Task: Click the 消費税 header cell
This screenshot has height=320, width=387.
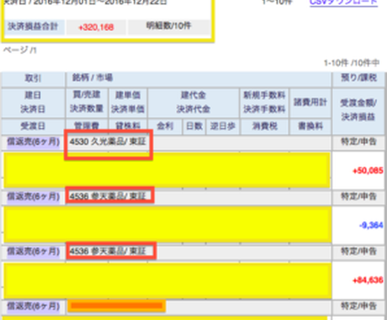Action: [265, 126]
